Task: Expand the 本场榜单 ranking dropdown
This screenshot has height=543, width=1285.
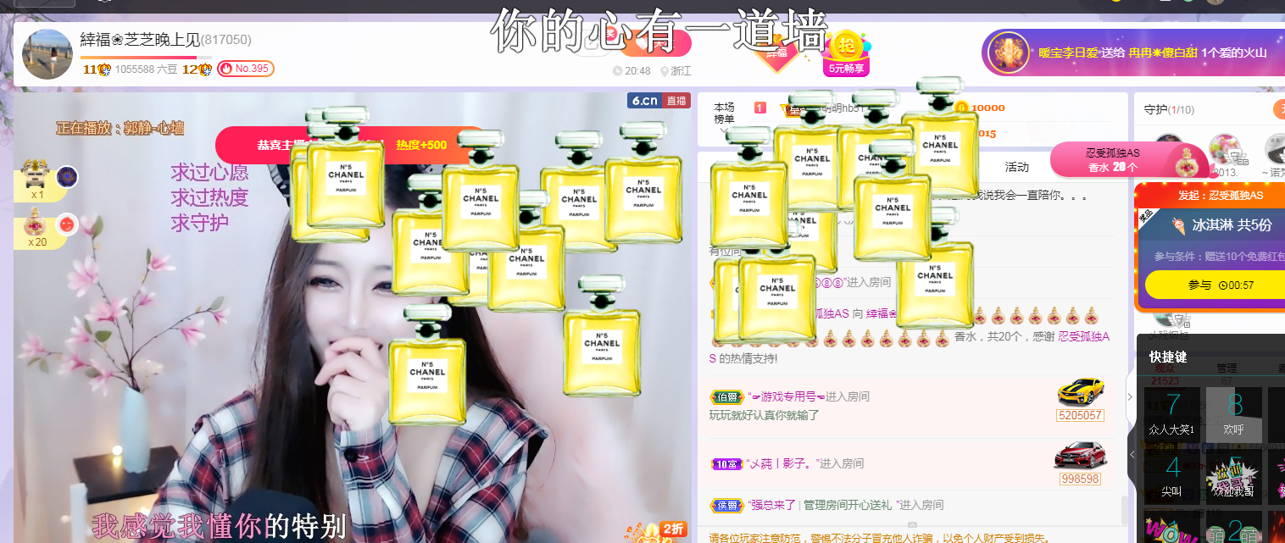Action: [x=724, y=131]
